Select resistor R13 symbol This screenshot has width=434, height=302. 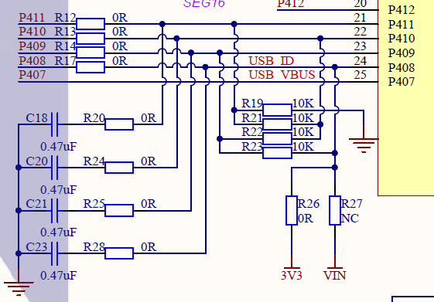click(x=91, y=39)
